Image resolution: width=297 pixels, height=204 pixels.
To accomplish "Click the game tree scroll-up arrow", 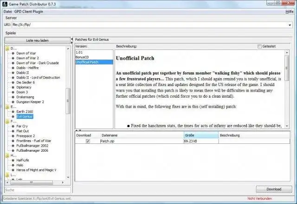I will 68,49.
